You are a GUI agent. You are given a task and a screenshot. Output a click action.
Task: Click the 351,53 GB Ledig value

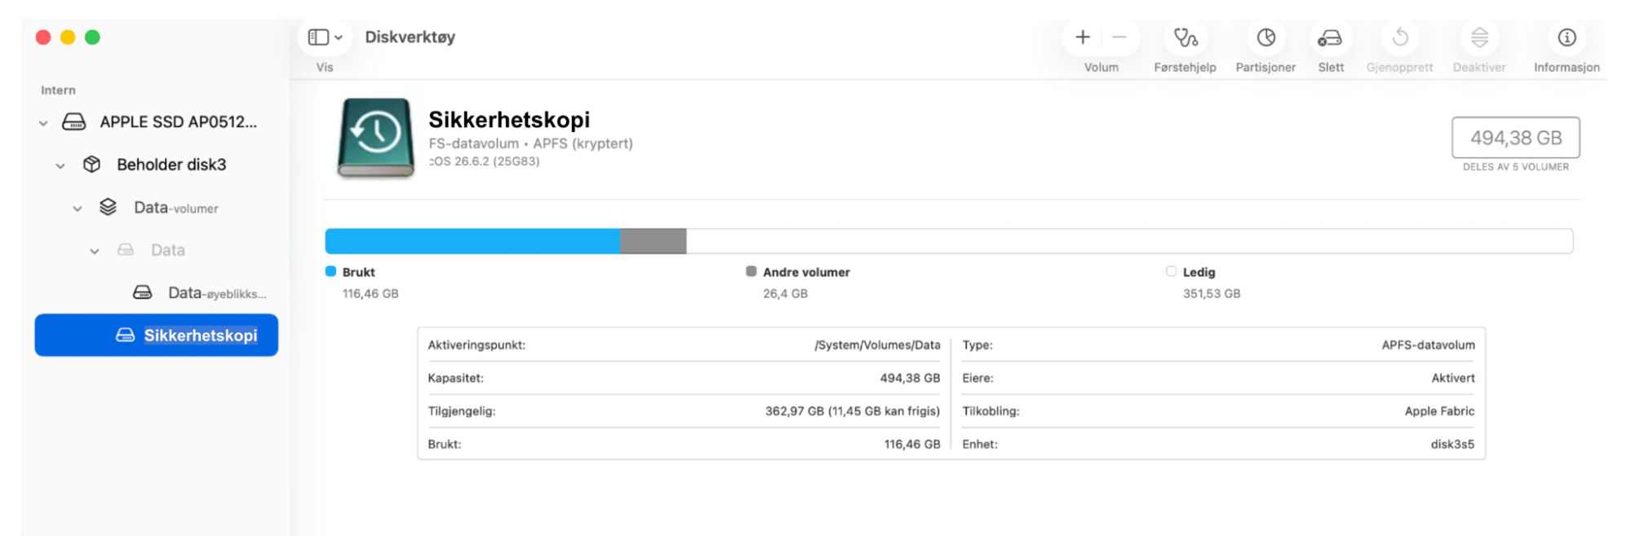point(1212,293)
